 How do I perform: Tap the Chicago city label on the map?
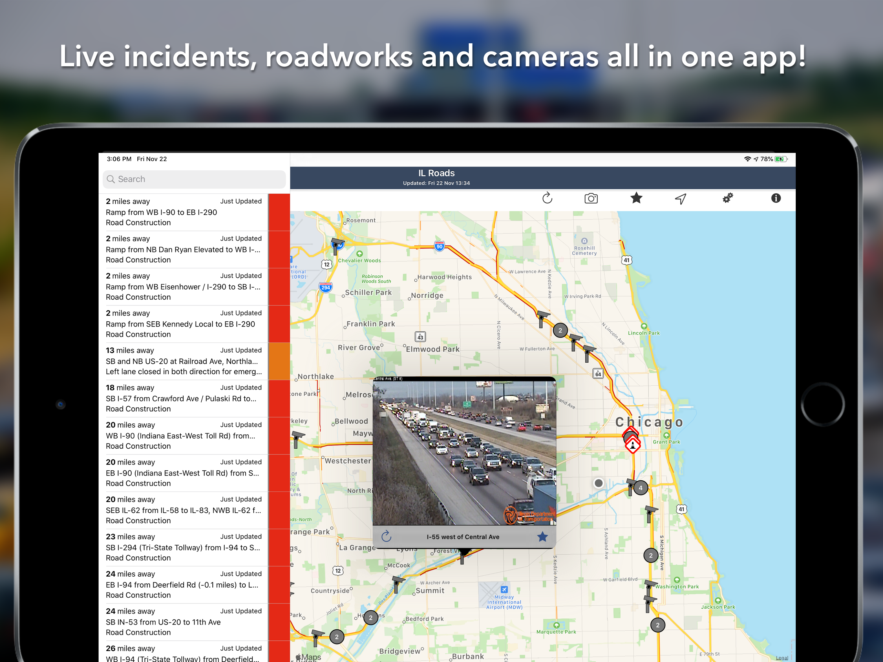pyautogui.click(x=649, y=422)
